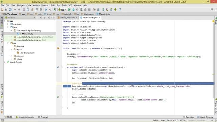Collapse the app module node
The width and height of the screenshot is (217, 122).
(5, 21)
